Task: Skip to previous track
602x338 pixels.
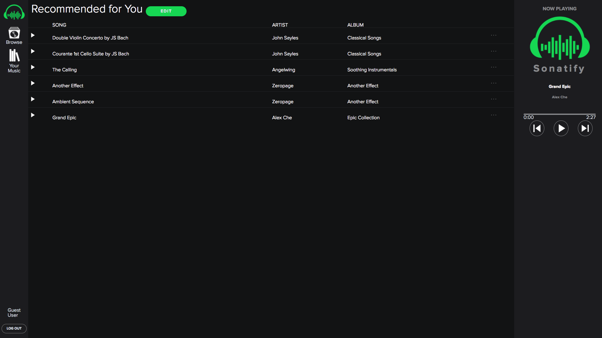Action: click(x=537, y=128)
